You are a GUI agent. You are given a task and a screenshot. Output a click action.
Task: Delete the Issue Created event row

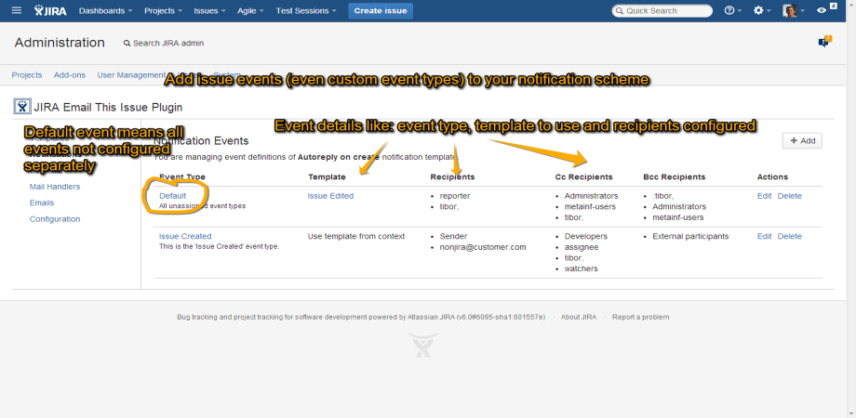789,236
